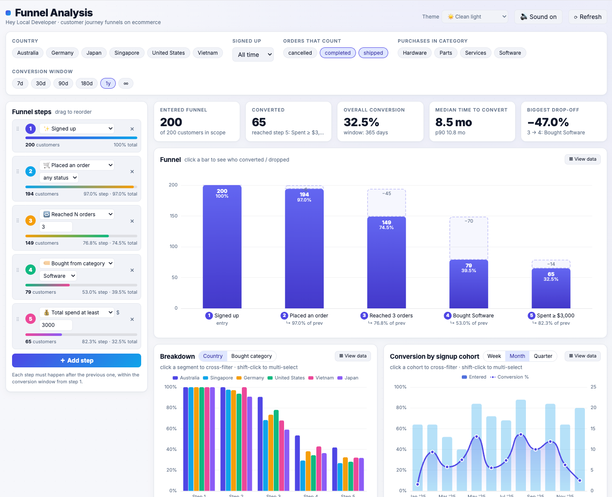Click step number 4 badge in funnel steps list
The width and height of the screenshot is (612, 497).
31,270
